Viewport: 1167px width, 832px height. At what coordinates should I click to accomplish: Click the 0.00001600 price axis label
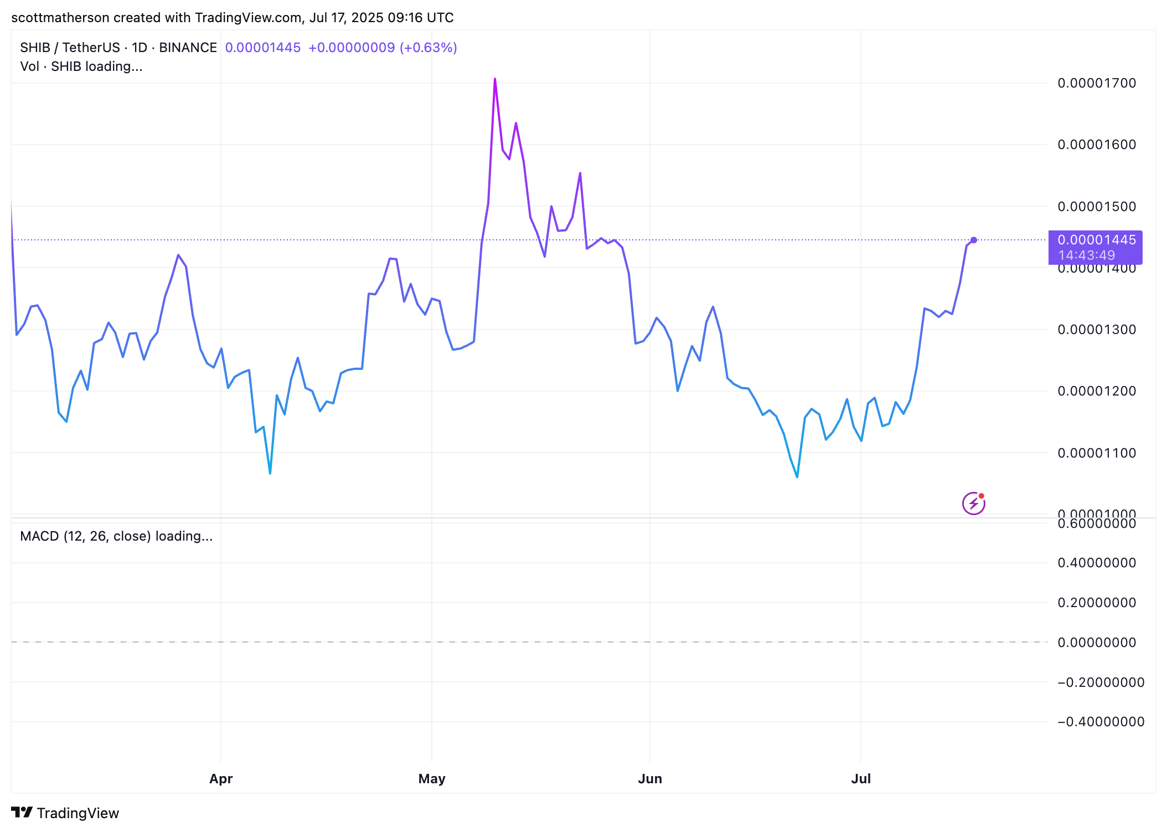pos(1097,145)
